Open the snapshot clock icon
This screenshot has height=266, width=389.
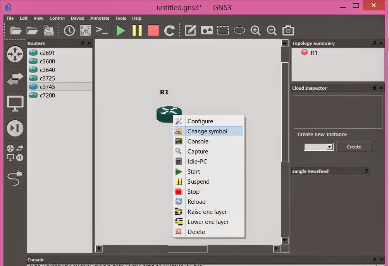pos(69,31)
